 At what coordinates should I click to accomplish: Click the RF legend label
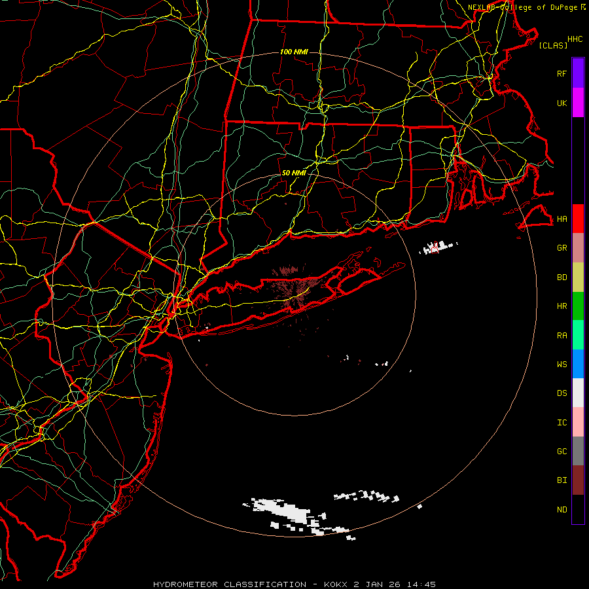[x=562, y=73]
